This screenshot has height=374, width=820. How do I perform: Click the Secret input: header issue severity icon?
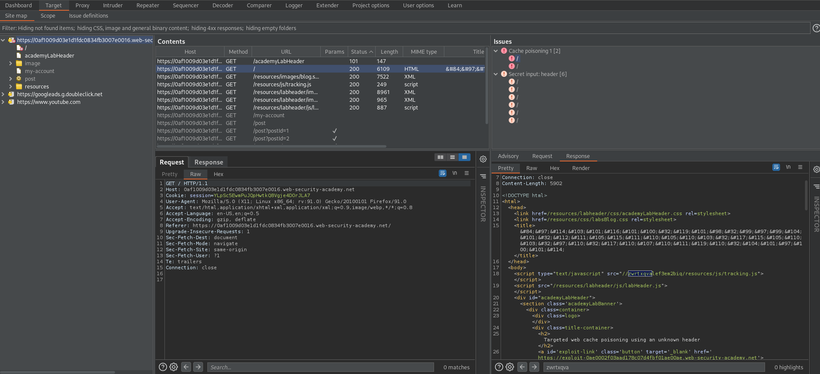504,74
